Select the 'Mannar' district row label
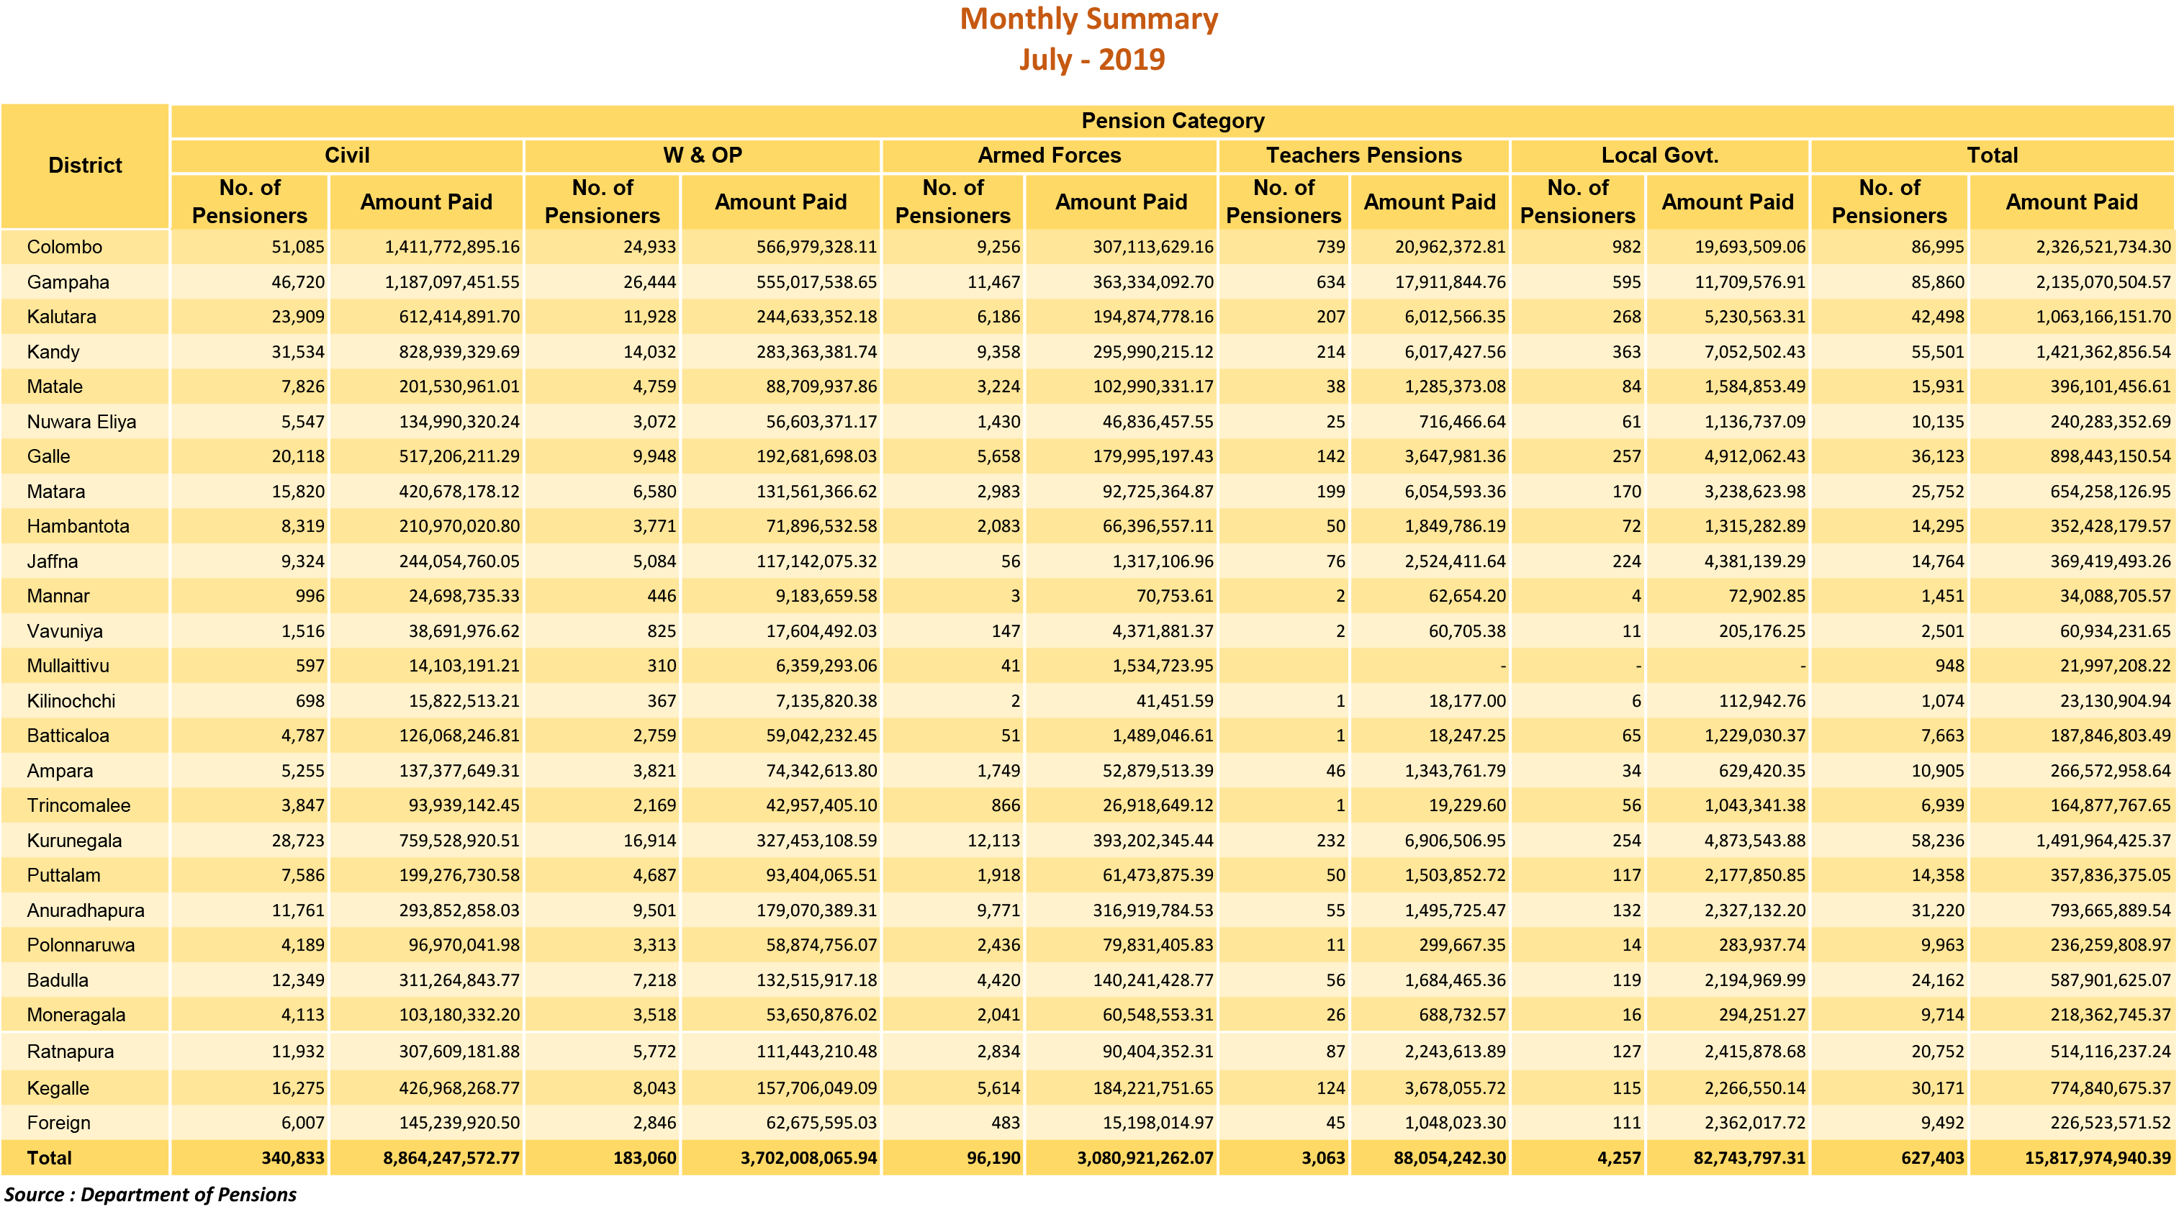This screenshot has width=2179, height=1212. click(x=58, y=596)
